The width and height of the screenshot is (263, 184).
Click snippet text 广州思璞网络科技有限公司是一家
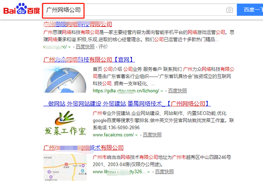coord(78,32)
